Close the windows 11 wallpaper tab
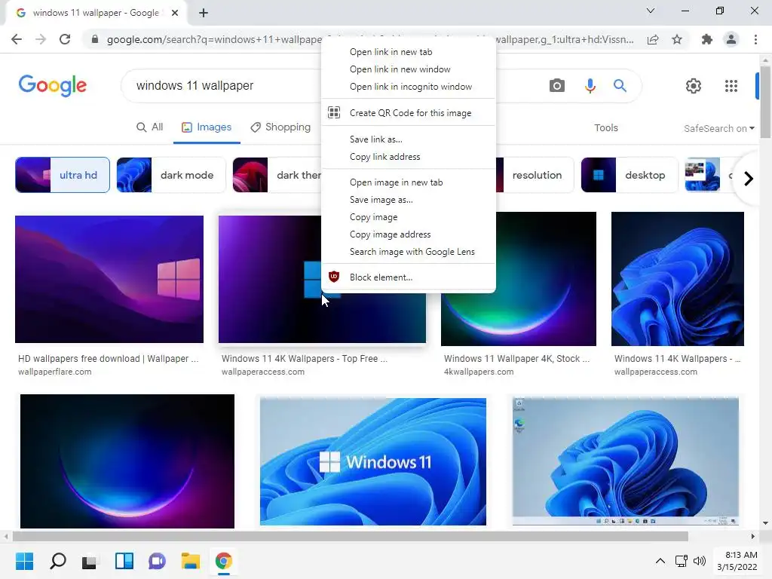772x579 pixels. click(175, 13)
